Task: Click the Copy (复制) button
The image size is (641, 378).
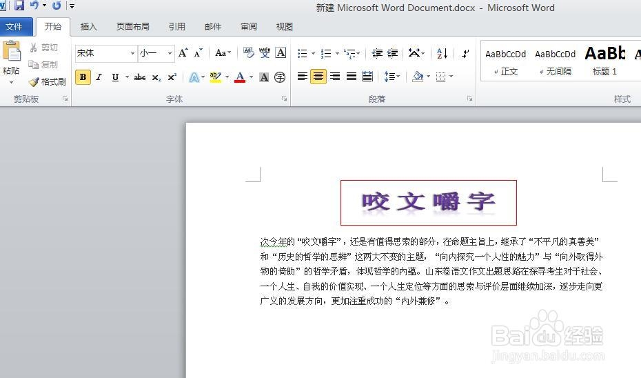Action: click(x=43, y=65)
